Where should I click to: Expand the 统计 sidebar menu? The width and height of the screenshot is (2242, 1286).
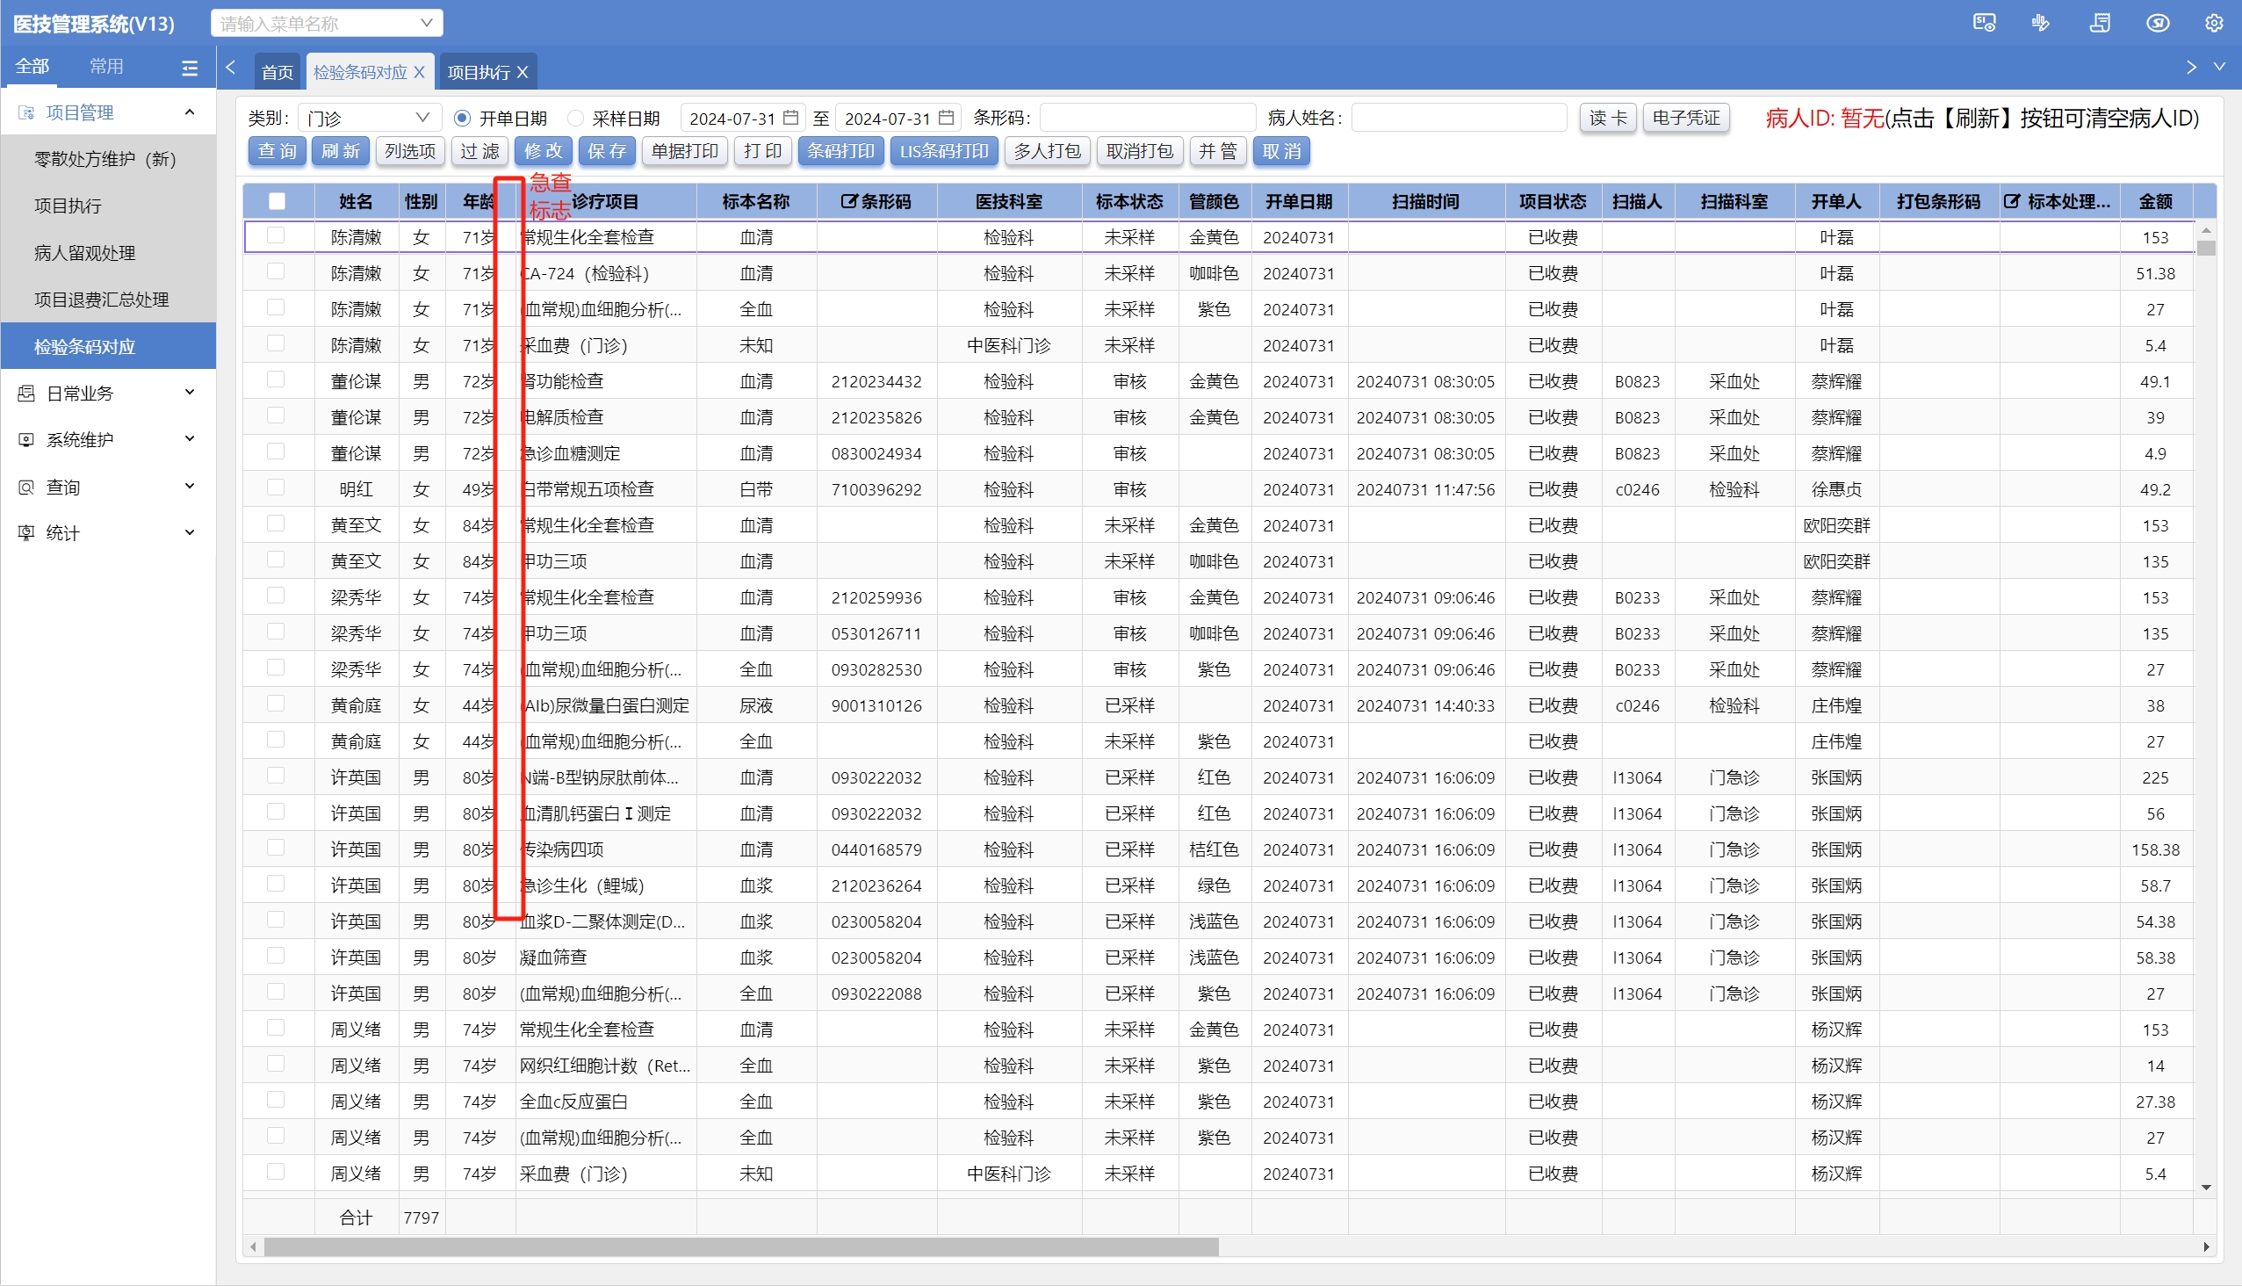click(108, 532)
